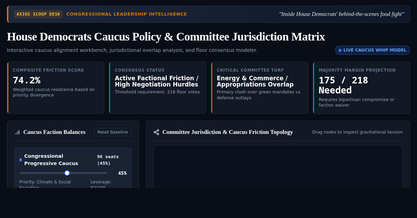Click the 74.2% friction score value
The height and width of the screenshot is (218, 417).
[27, 80]
